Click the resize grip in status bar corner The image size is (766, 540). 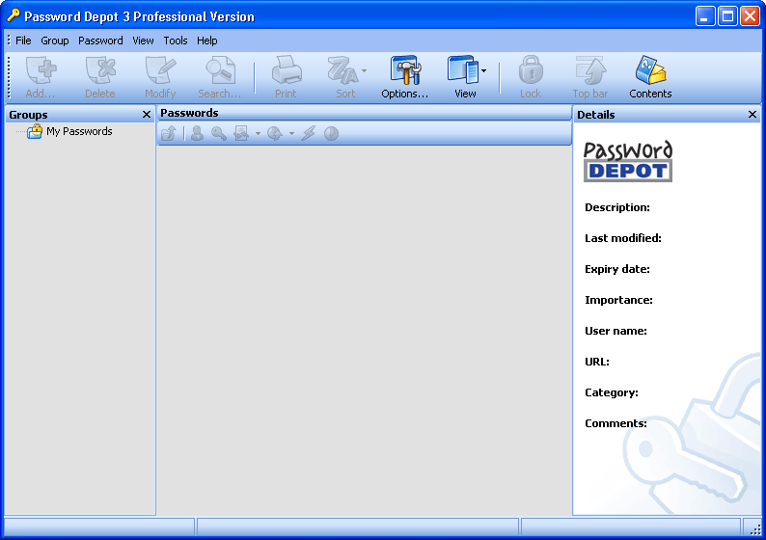754,528
